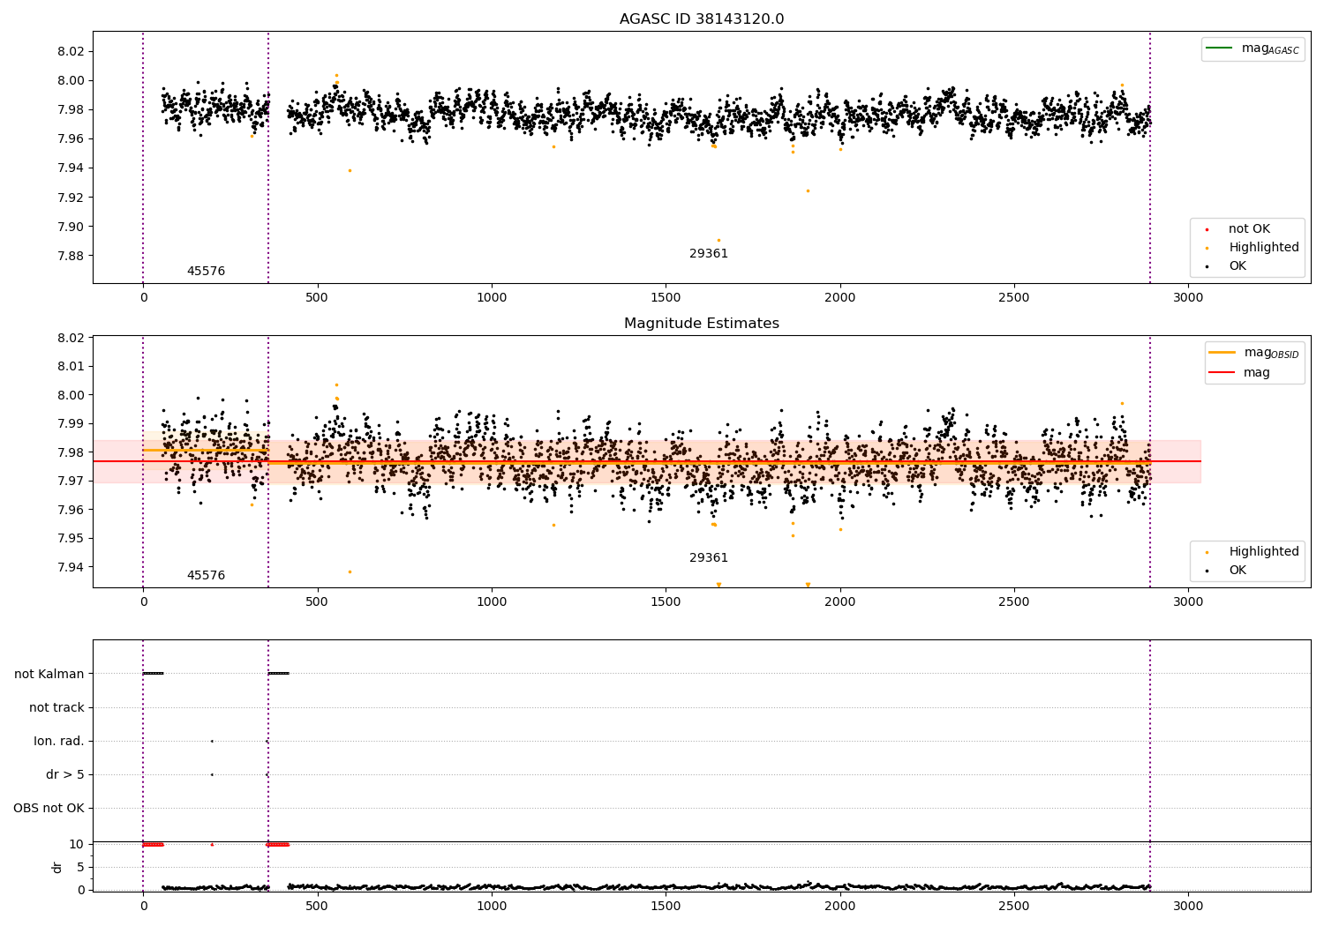Click the 1500 x-tick in the bottom plot
This screenshot has height=926, width=1324.
tap(666, 907)
